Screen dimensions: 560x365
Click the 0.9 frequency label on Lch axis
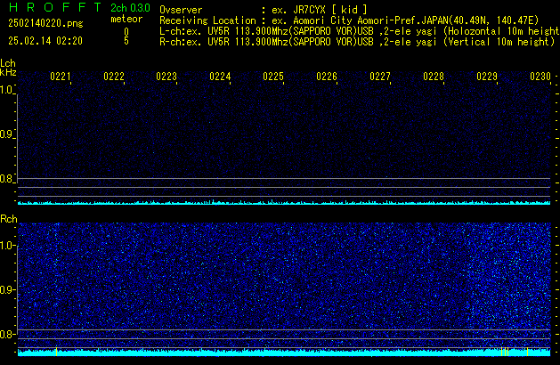click(x=6, y=134)
